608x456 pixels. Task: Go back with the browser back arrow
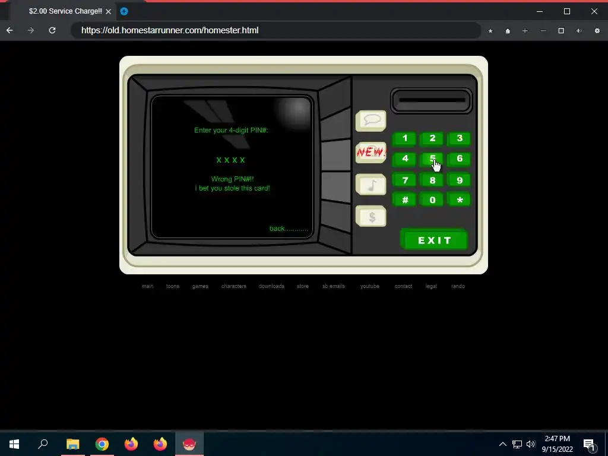[9, 30]
